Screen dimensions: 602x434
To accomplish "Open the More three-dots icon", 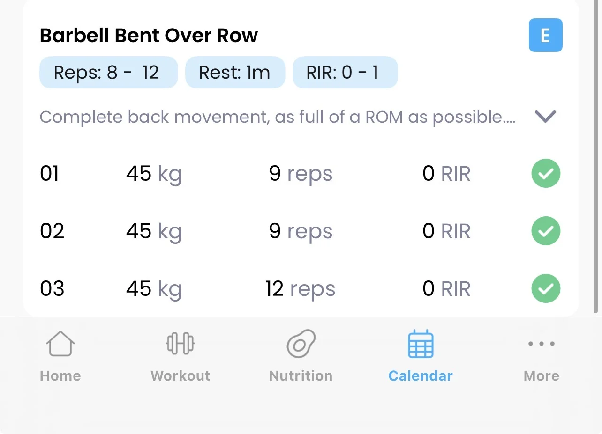I will [x=541, y=344].
